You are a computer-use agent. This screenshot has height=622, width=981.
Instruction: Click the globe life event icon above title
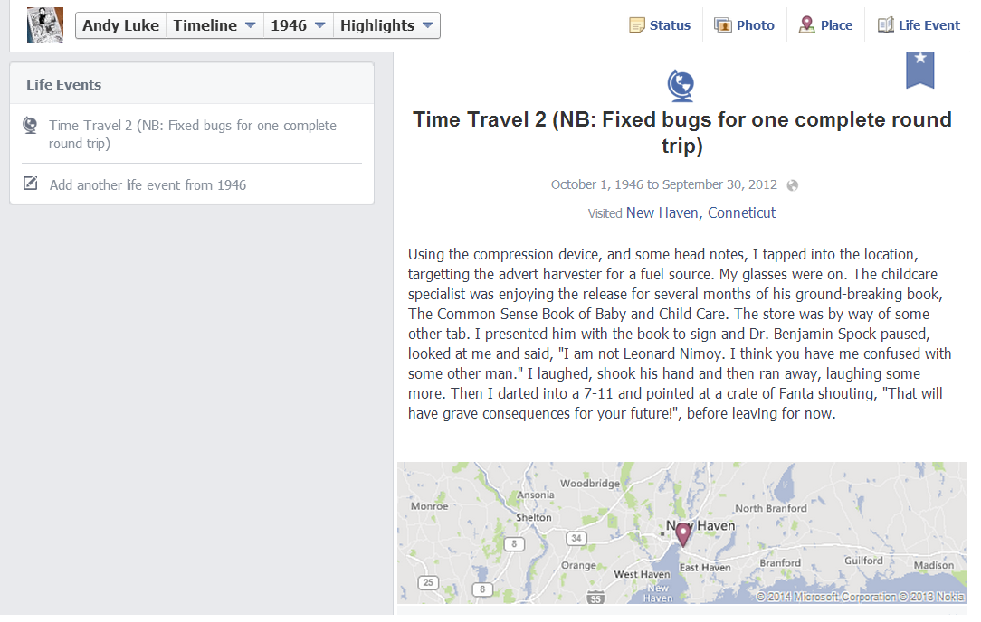click(x=681, y=86)
